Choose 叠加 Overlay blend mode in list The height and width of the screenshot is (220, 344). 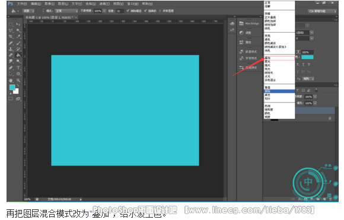click(279, 58)
